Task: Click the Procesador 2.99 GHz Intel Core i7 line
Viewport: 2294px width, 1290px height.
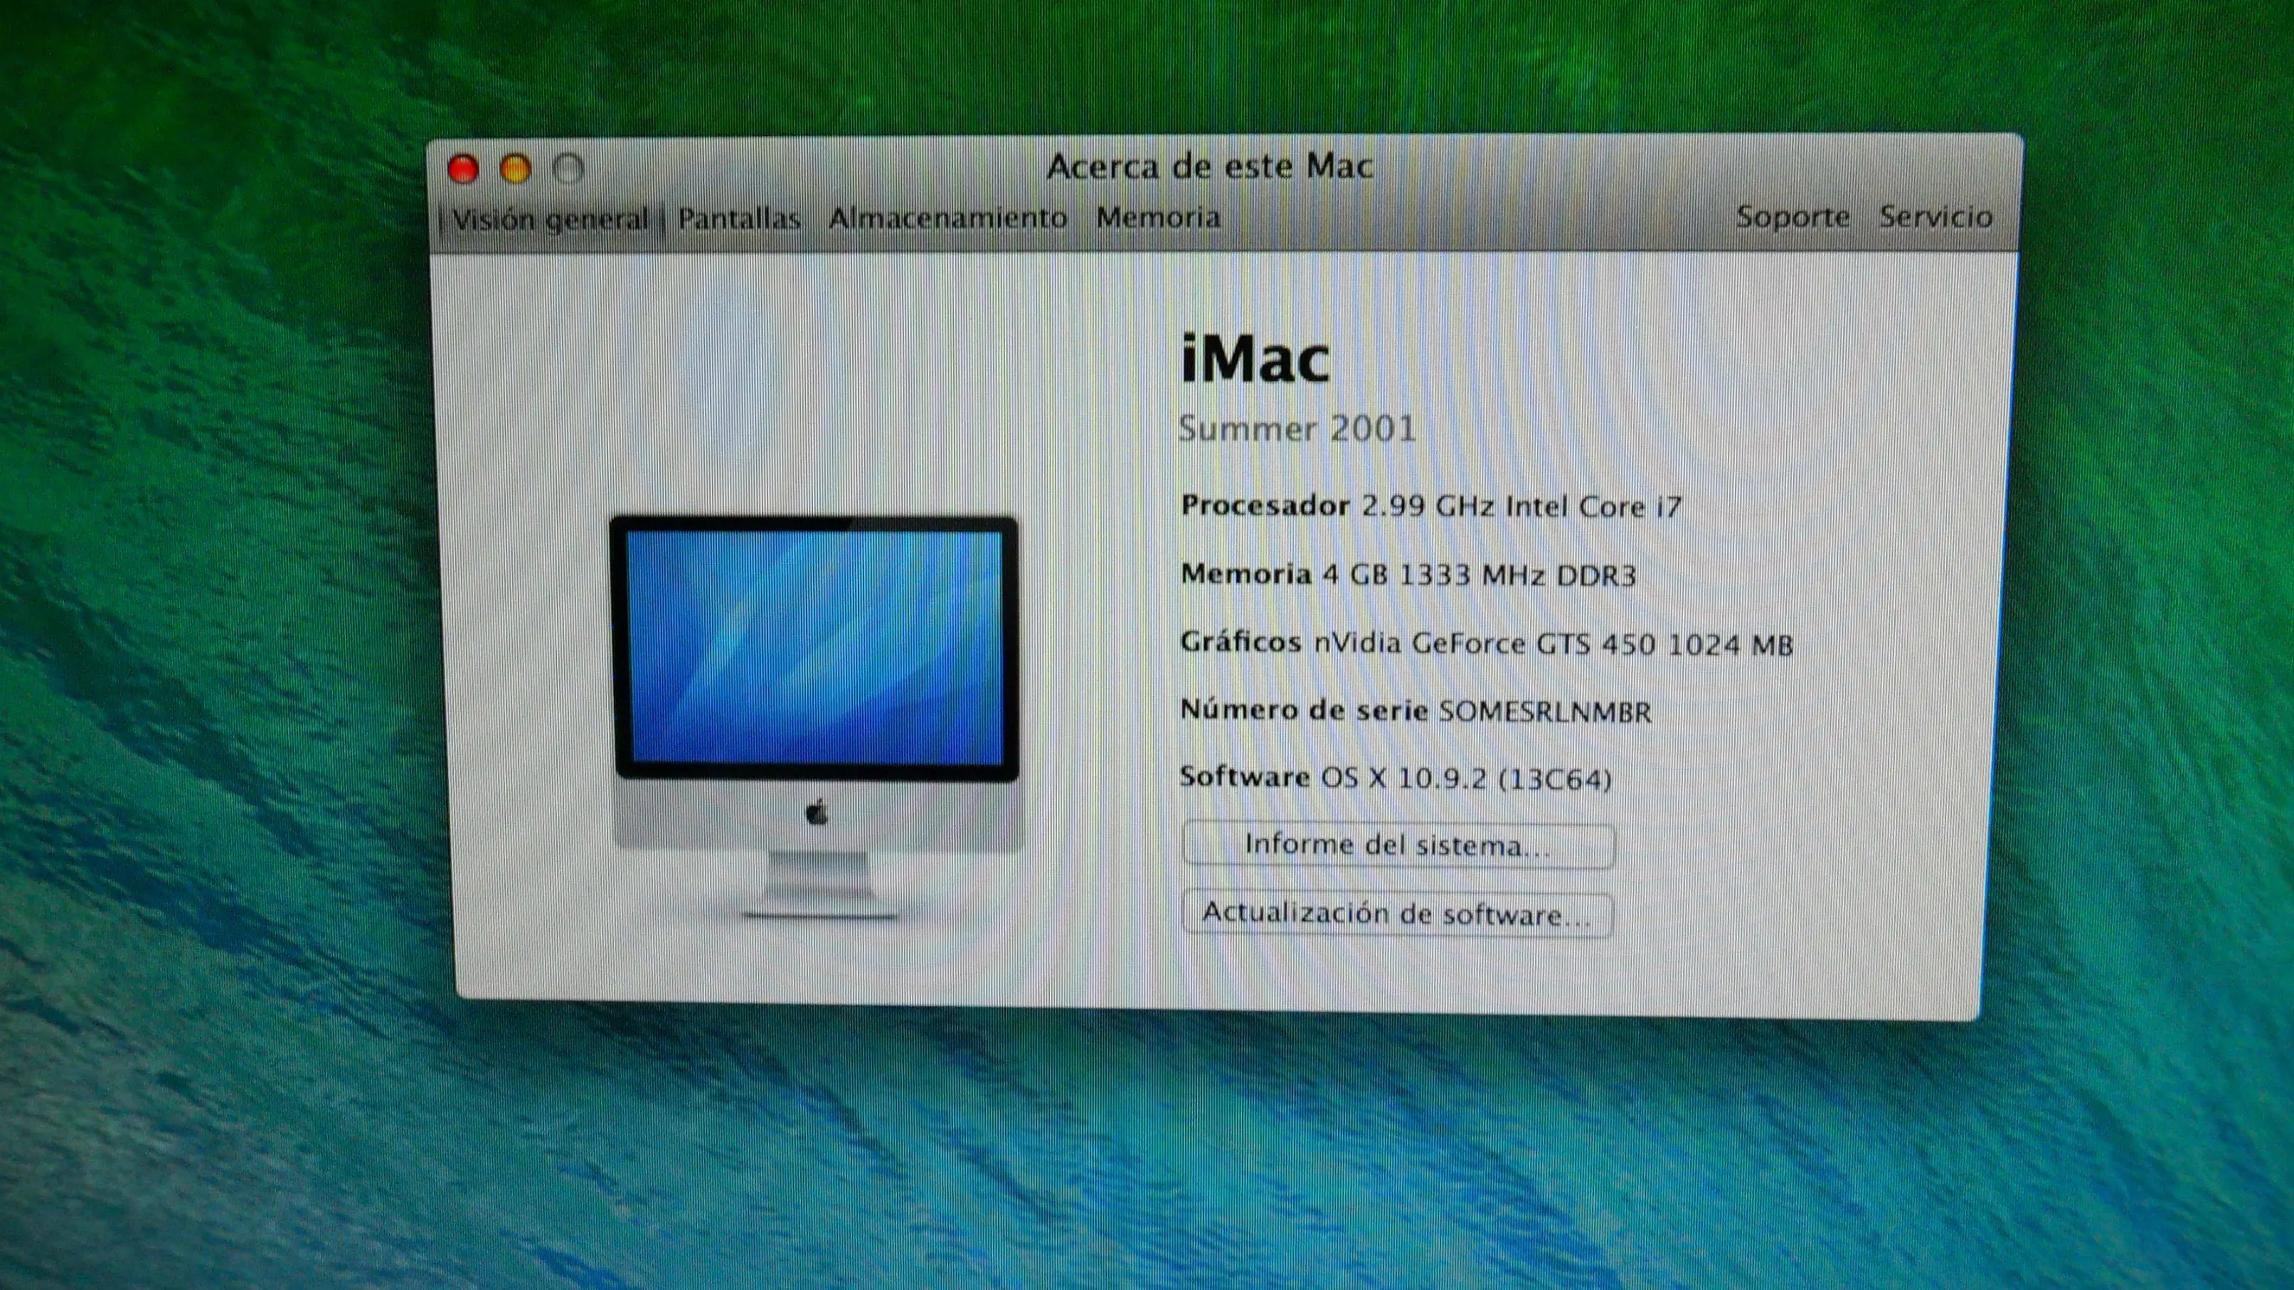Action: (1431, 506)
